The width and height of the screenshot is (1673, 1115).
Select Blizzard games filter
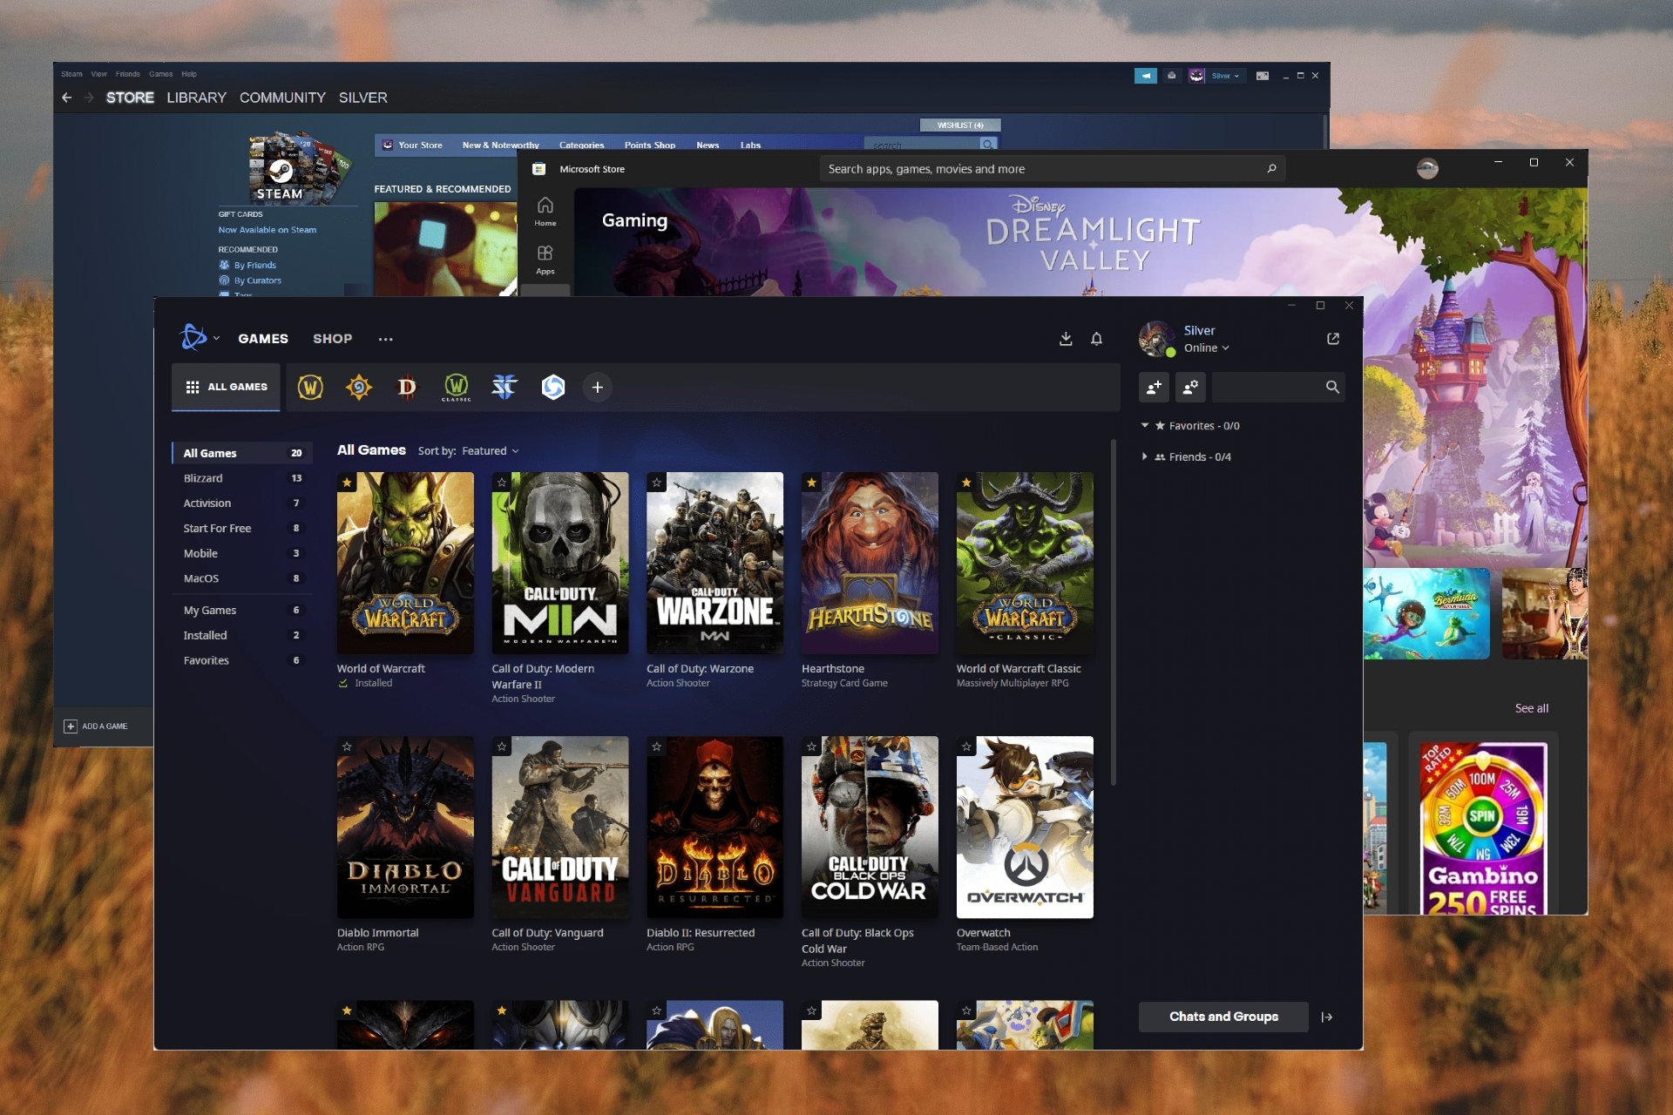tap(241, 478)
